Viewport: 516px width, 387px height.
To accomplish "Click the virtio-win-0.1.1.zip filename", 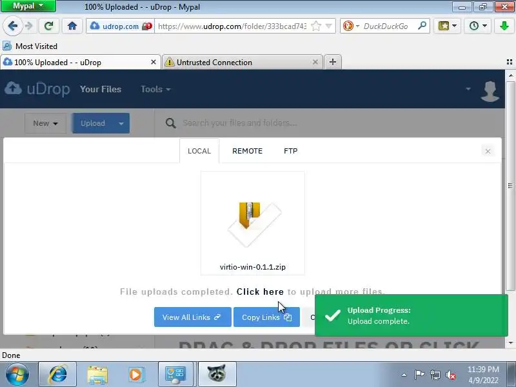I will point(253,267).
